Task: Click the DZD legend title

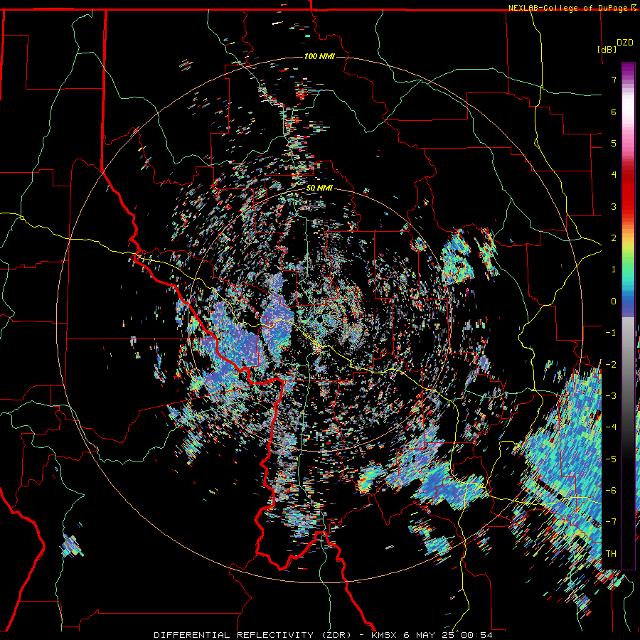Action: (x=625, y=43)
